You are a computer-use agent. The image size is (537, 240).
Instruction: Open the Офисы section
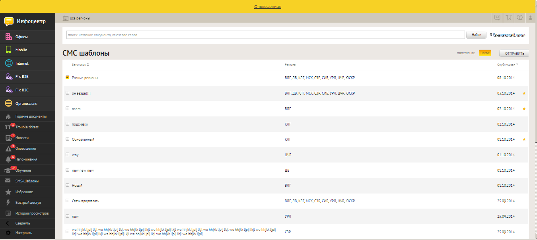pyautogui.click(x=28, y=37)
